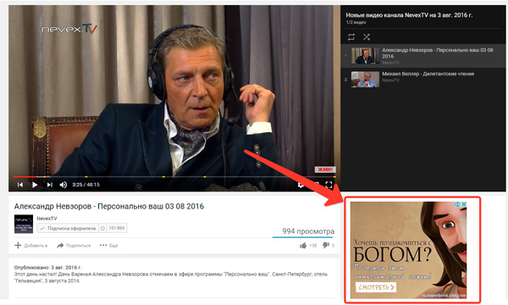Open the player settings gear

click(x=301, y=185)
